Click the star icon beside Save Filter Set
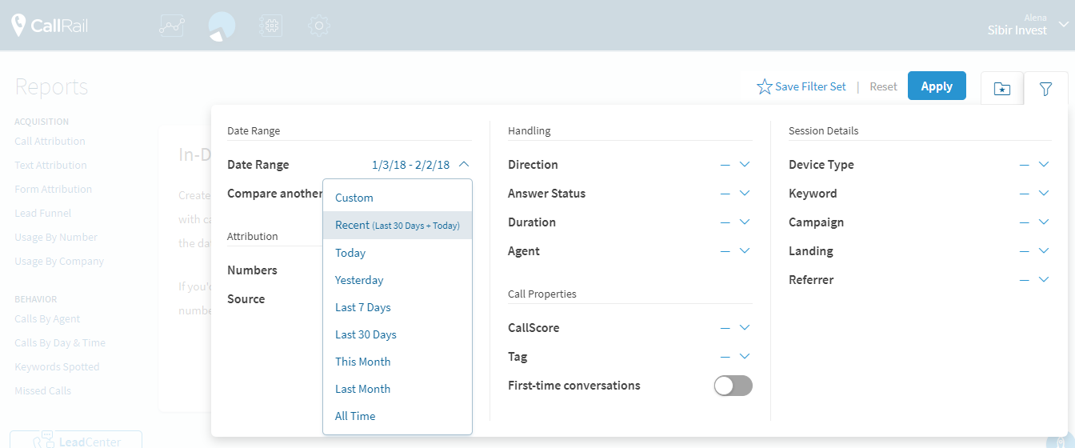1075x448 pixels. (765, 86)
